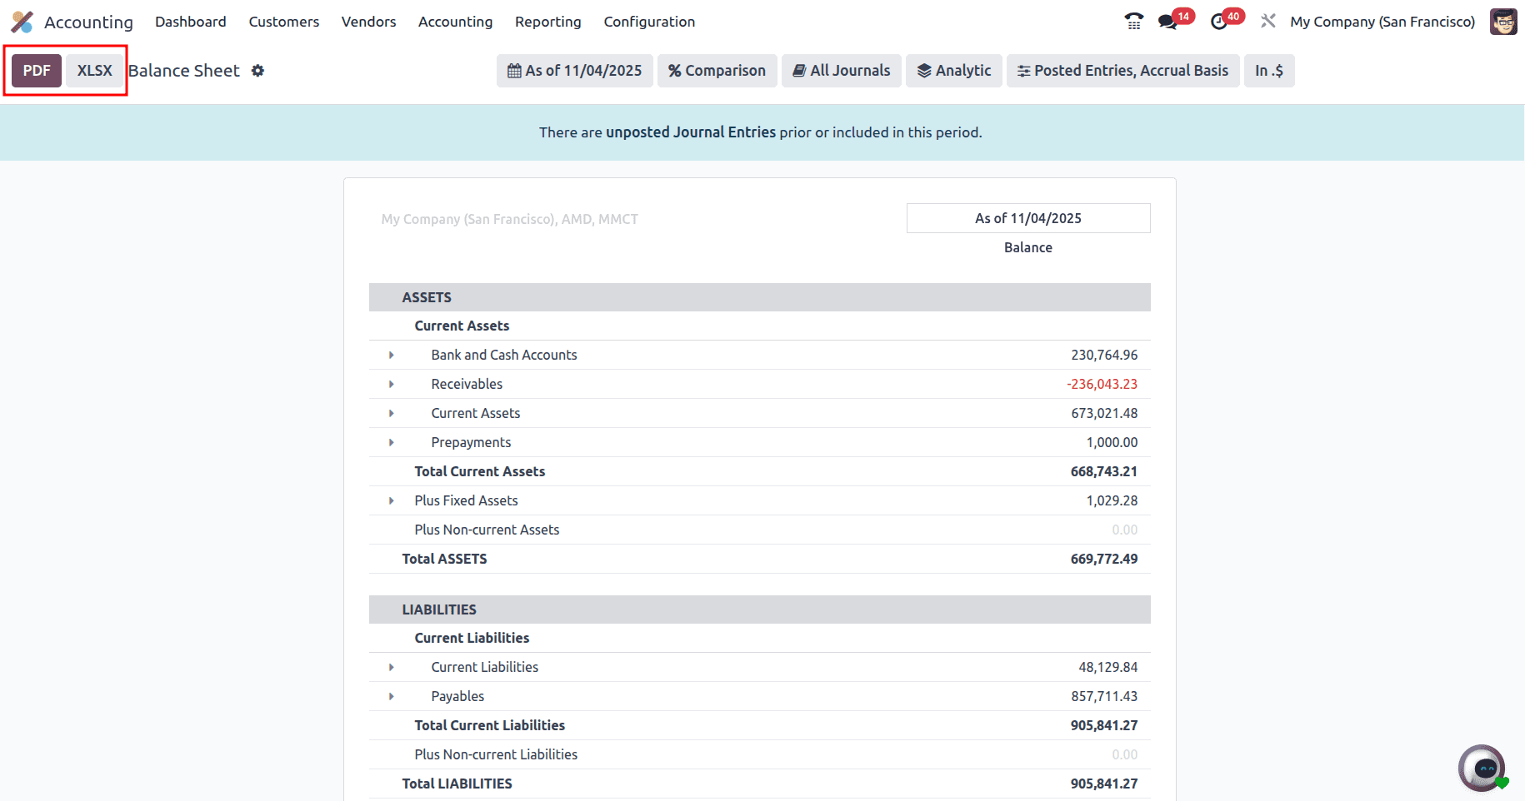
Task: Open the Balance Sheet settings gear icon
Action: coord(258,71)
